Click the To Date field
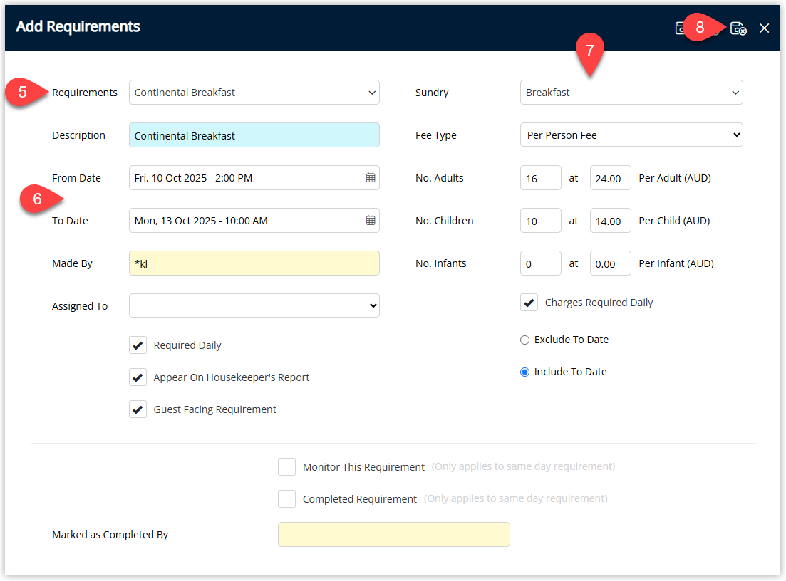This screenshot has width=786, height=581. (x=254, y=221)
